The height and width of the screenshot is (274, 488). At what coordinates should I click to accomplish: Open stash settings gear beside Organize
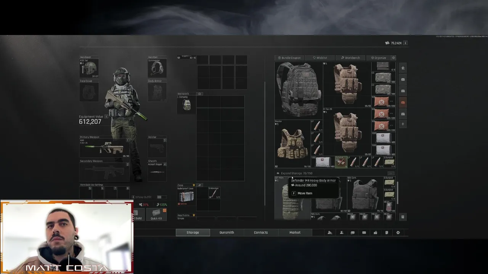click(393, 58)
